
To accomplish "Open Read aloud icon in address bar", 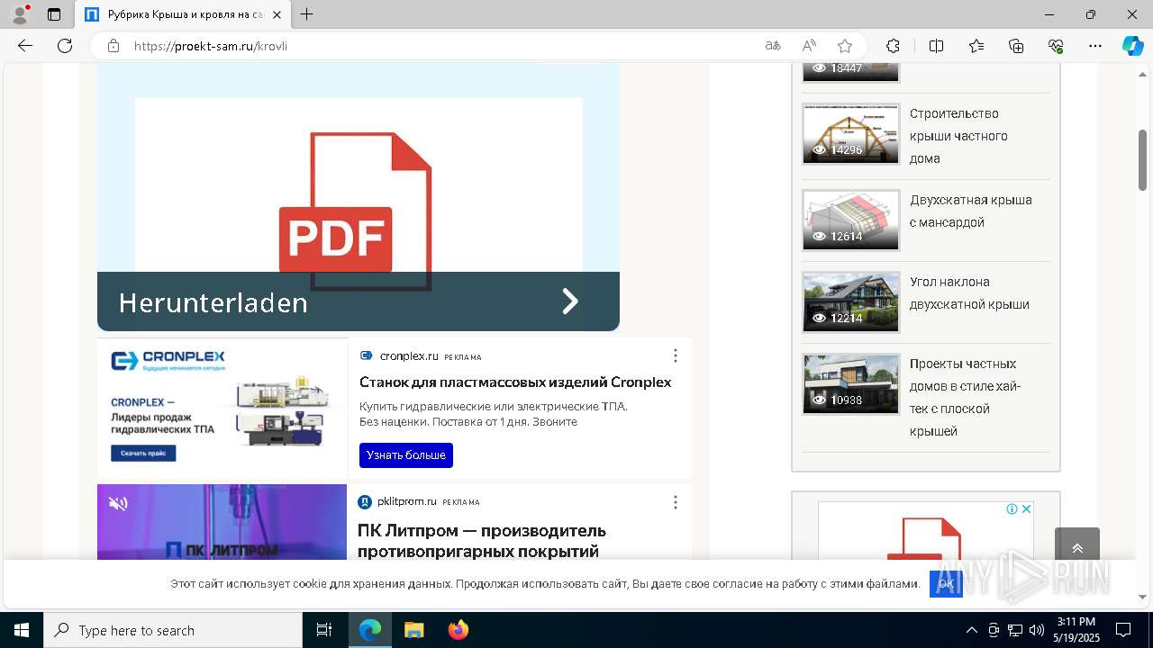I will (x=809, y=46).
